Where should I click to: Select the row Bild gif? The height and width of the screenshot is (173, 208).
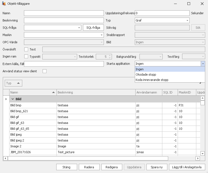click(x=105, y=117)
